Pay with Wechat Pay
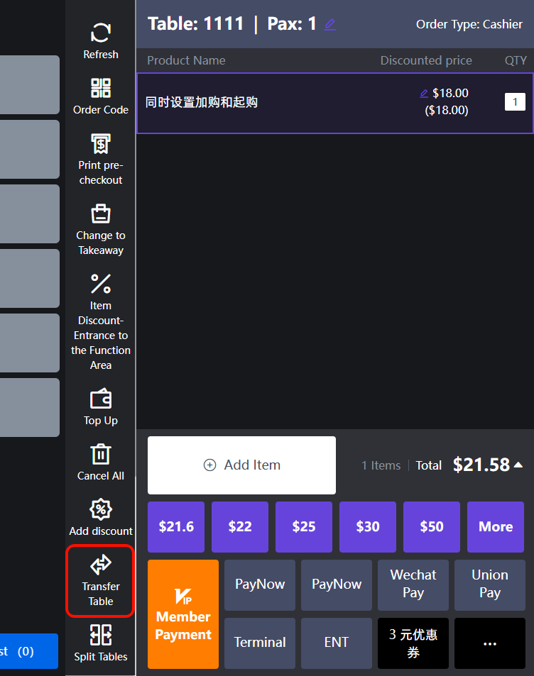This screenshot has width=534, height=676. (x=413, y=584)
